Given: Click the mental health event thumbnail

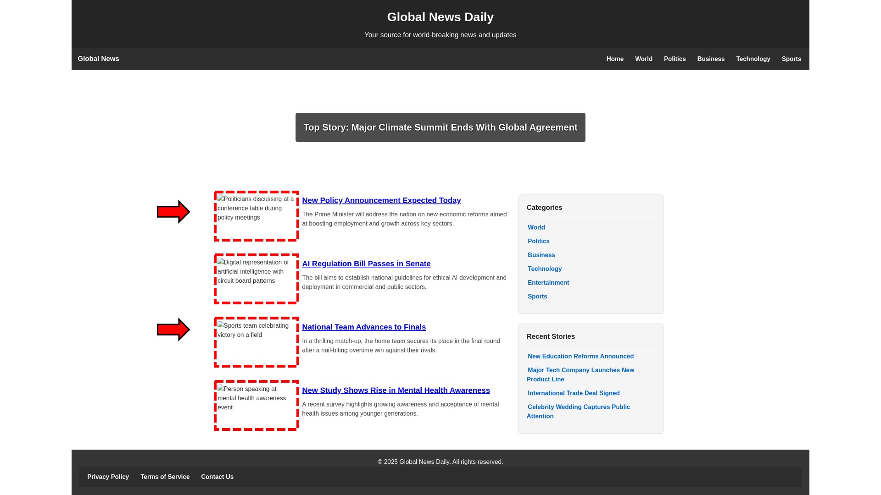Looking at the screenshot, I should click(256, 406).
